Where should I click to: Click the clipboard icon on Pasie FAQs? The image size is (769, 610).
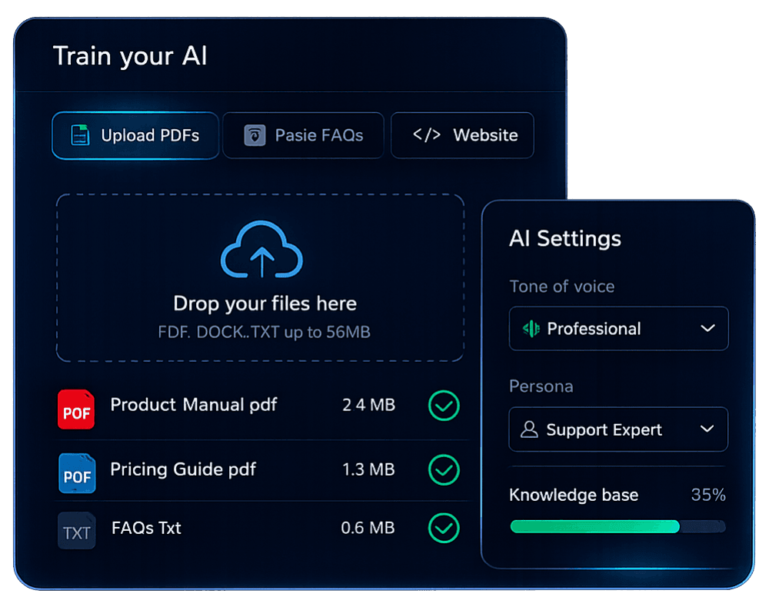click(x=255, y=135)
